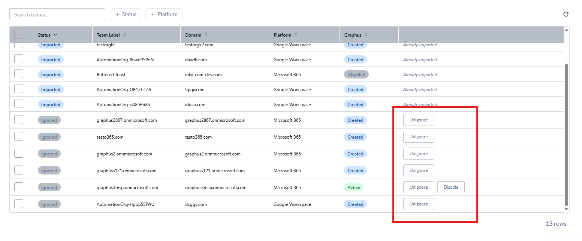Select the testo365.com row checkbox
The width and height of the screenshot is (582, 241).
click(x=19, y=136)
